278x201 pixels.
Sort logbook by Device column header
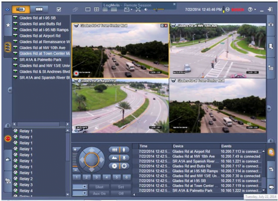click(179, 146)
